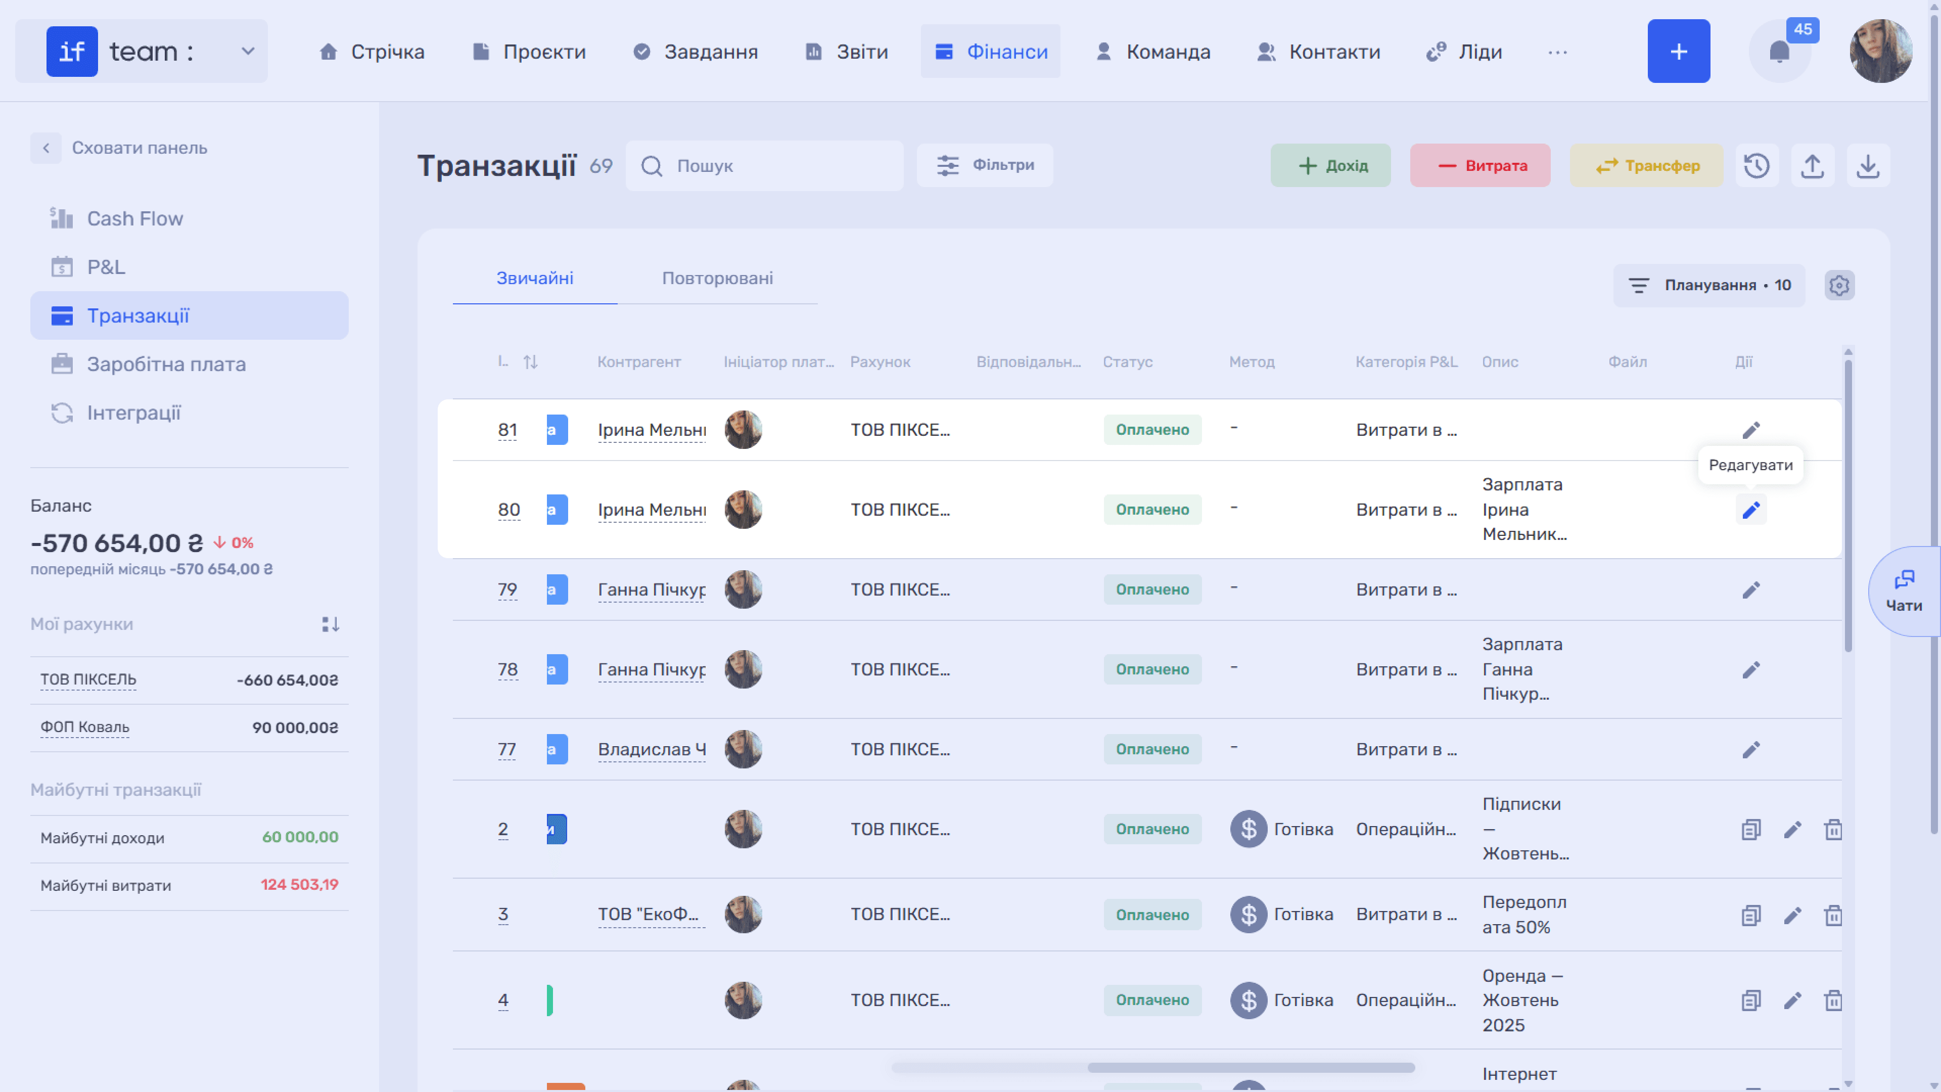
Task: Select Транзакції in sidebar
Action: click(x=190, y=316)
